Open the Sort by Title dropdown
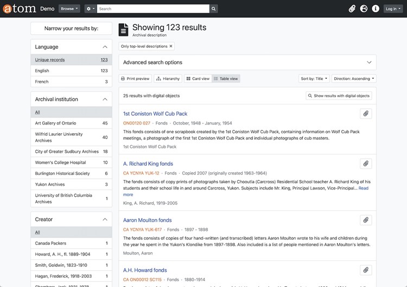The height and width of the screenshot is (287, 407). pos(314,79)
